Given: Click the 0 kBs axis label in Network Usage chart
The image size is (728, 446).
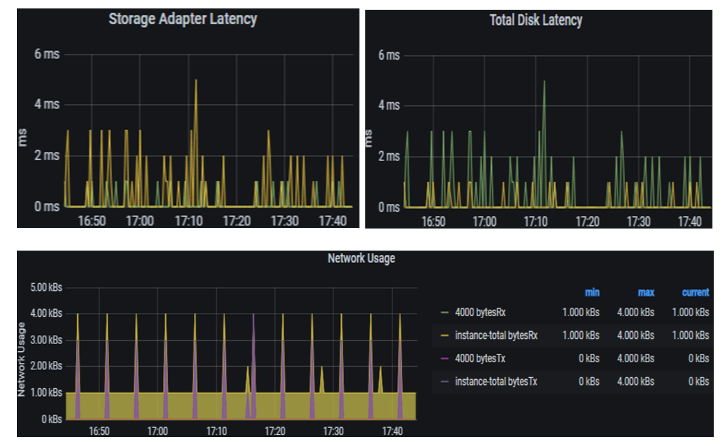Looking at the screenshot, I should pos(51,419).
